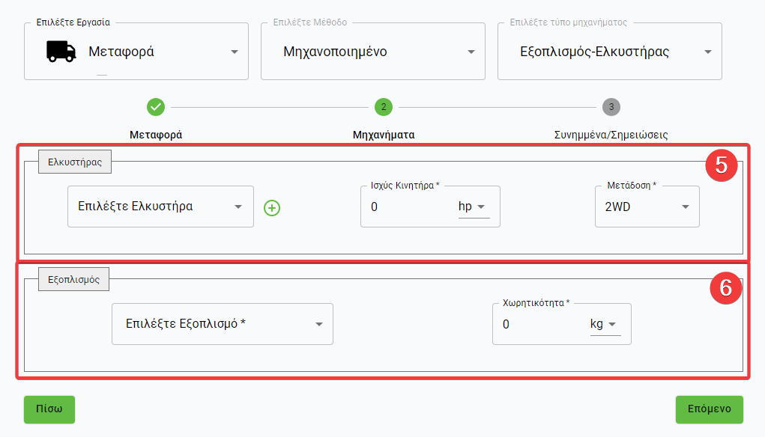Go to the Μηχανήματα step label

click(384, 135)
